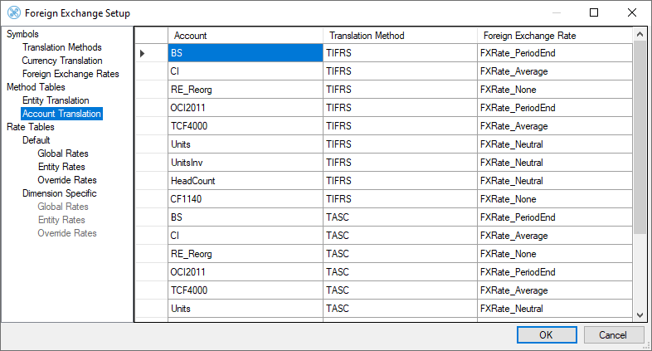The width and height of the screenshot is (652, 351).
Task: Open Translation Methods in the tree
Action: pos(62,47)
